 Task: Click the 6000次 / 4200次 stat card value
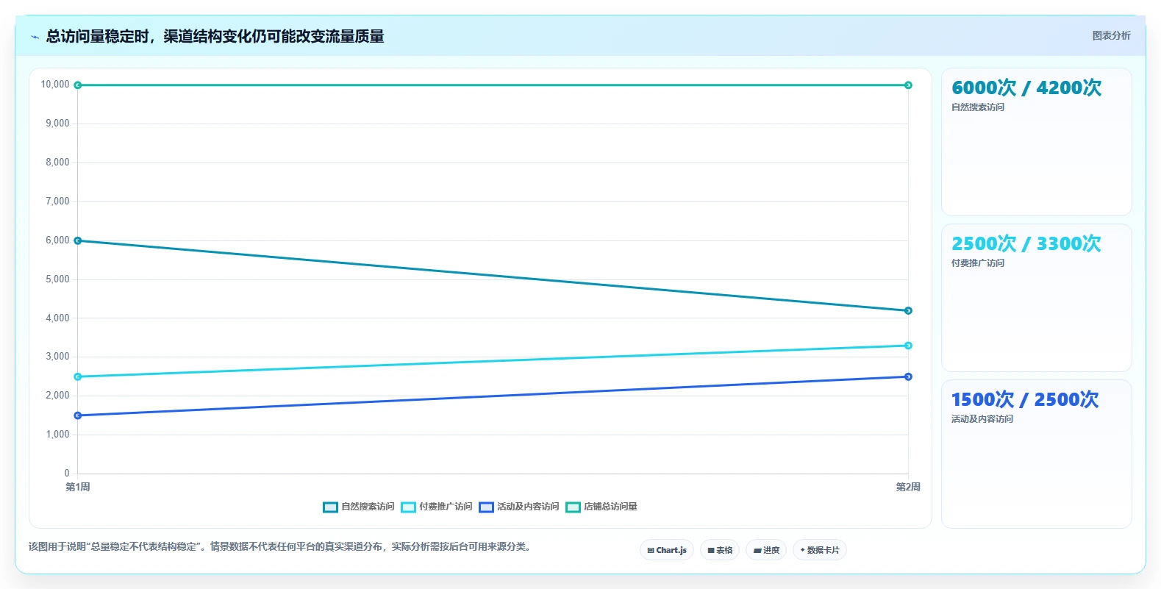(x=1026, y=88)
